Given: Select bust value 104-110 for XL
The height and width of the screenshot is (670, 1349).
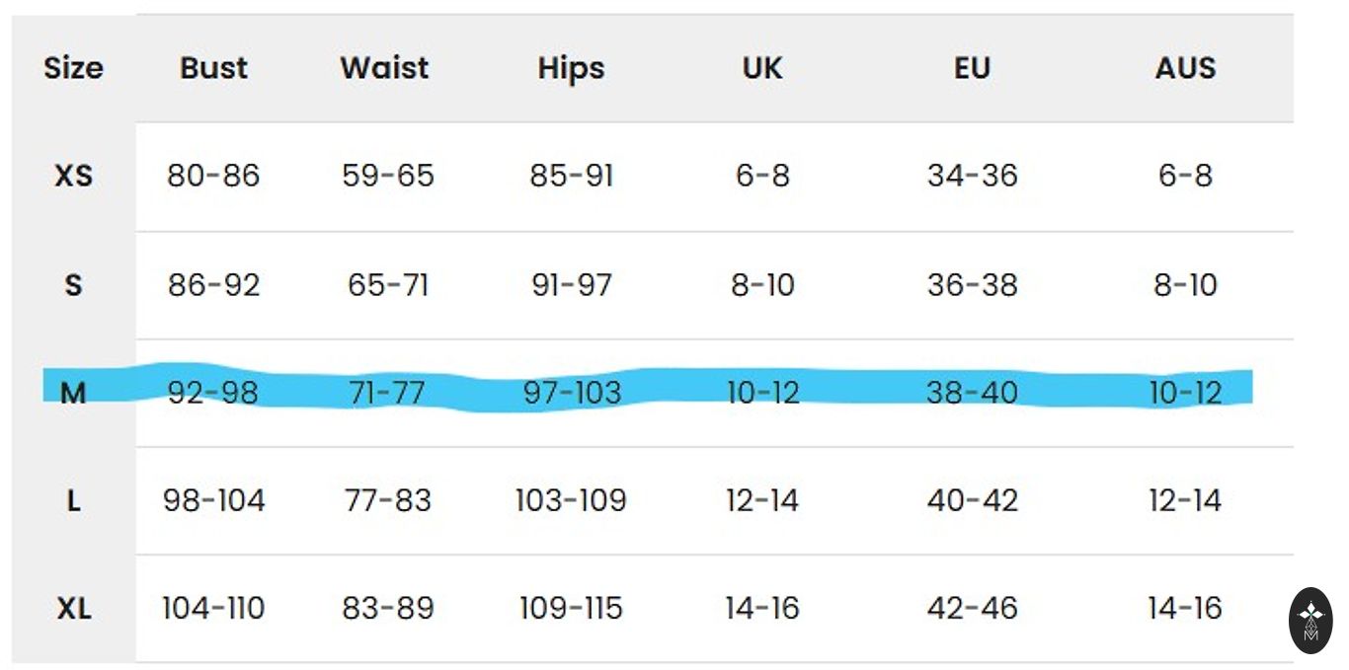Looking at the screenshot, I should 213,608.
